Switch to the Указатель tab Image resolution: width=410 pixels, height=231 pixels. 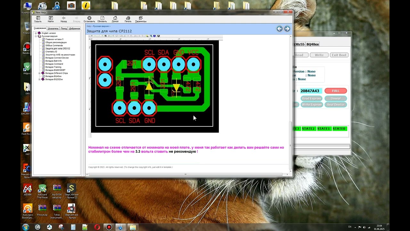point(53,29)
